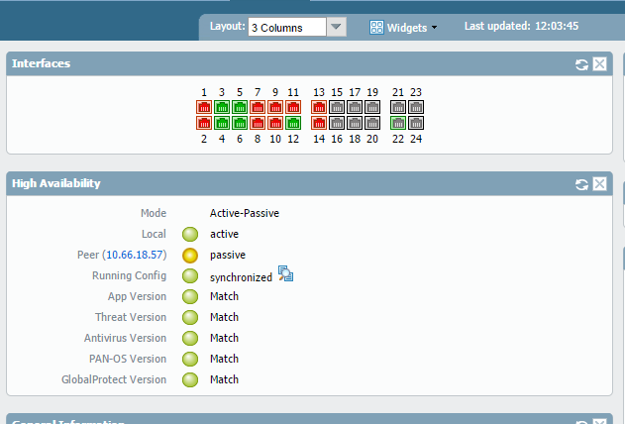Click the Antivirus Version label
The width and height of the screenshot is (625, 424).
point(125,338)
